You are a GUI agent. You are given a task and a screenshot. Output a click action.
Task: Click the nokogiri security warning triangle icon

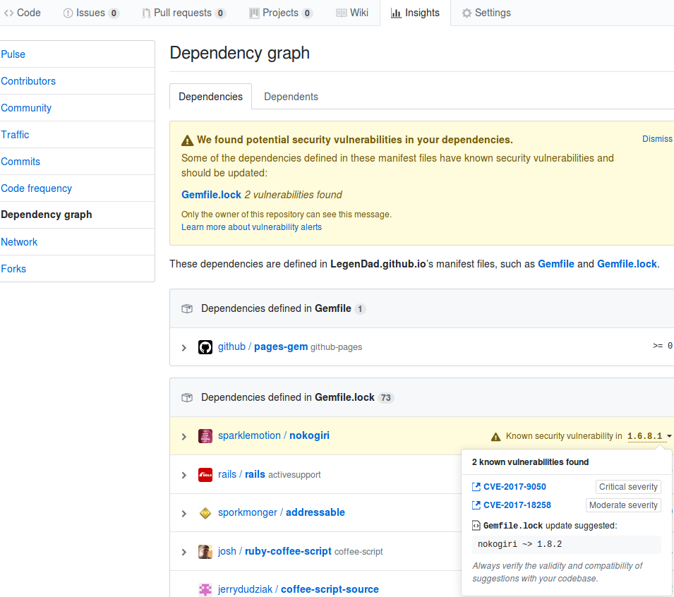495,437
